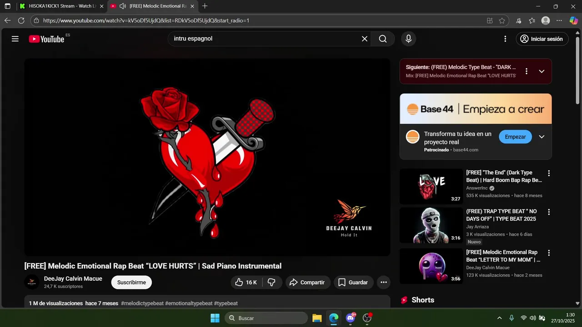The image size is (582, 327).
Task: Open Edge favorites list icon
Action: (532, 20)
